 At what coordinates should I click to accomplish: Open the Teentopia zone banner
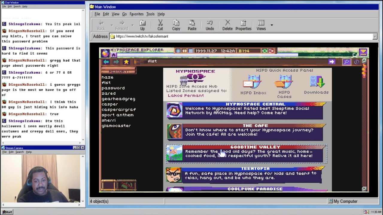pyautogui.click(x=246, y=175)
